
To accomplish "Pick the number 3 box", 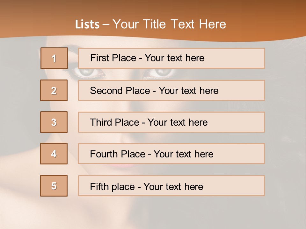I will click(x=54, y=122).
